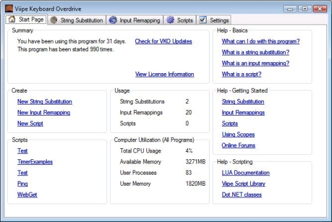Switch to the Start Page tab label

point(31,20)
